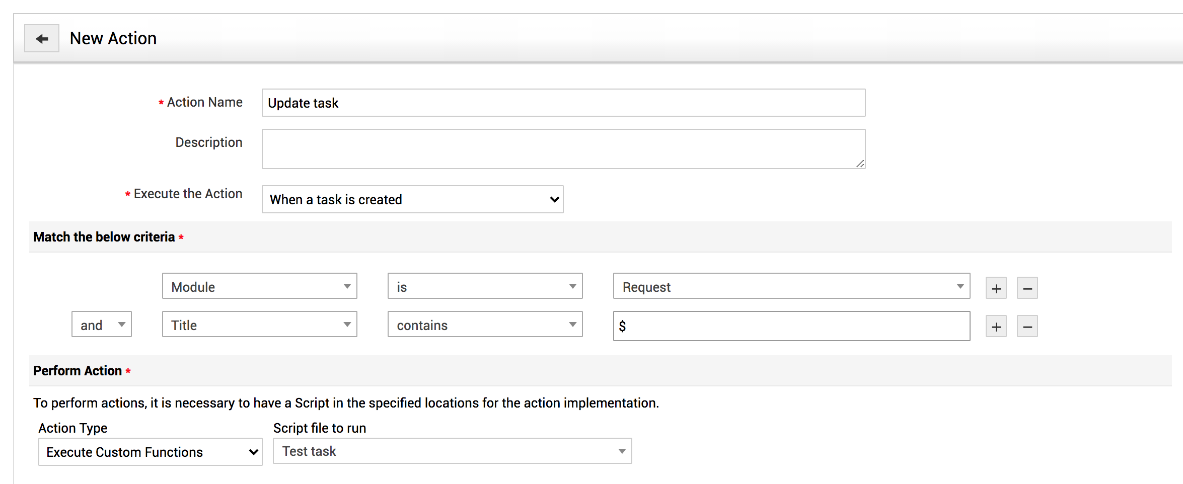Grab the Description box resize handle
Image resolution: width=1183 pixels, height=484 pixels.
click(860, 164)
